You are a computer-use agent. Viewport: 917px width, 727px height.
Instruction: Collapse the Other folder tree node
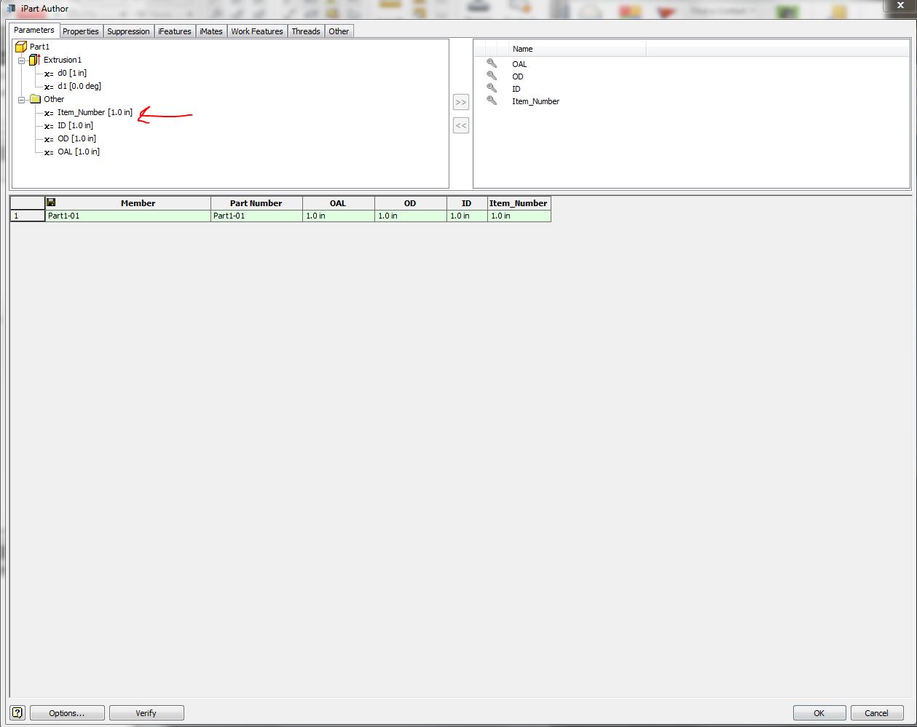[x=23, y=99]
